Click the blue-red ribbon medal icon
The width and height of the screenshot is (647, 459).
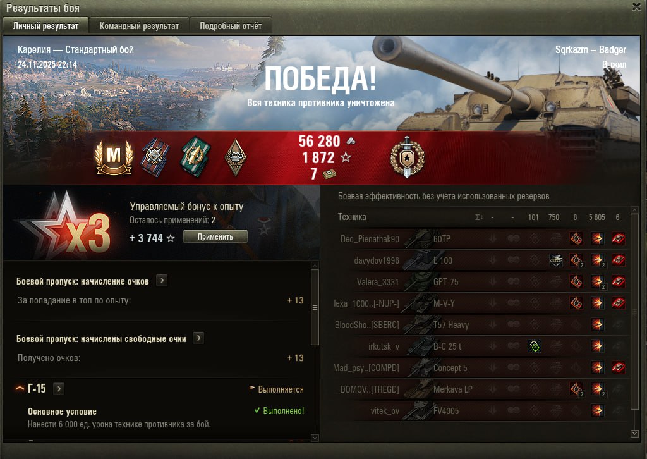click(155, 157)
